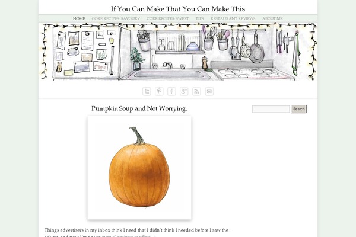This screenshot has height=237, width=356.
Task: Go to the HOME menu item
Action: point(79,18)
